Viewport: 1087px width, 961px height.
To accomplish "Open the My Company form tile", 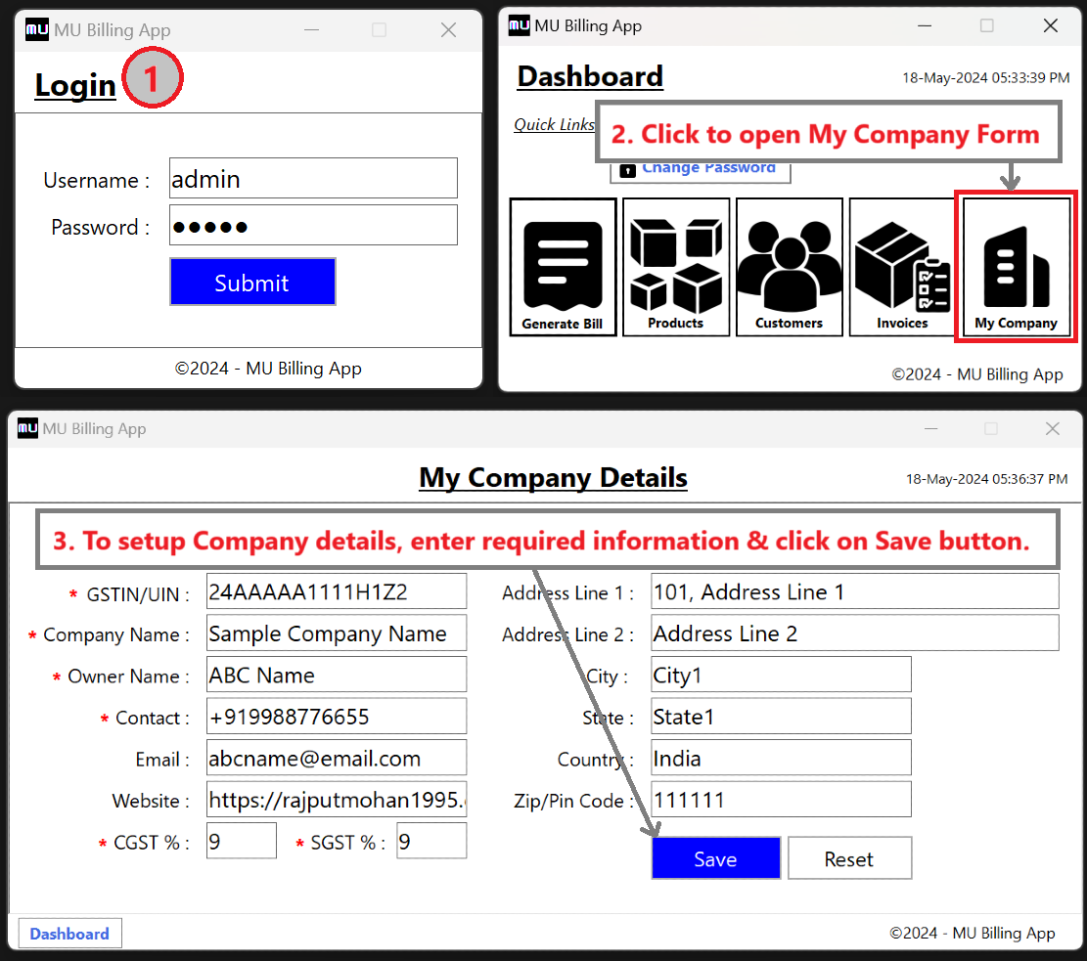I will [x=1016, y=267].
